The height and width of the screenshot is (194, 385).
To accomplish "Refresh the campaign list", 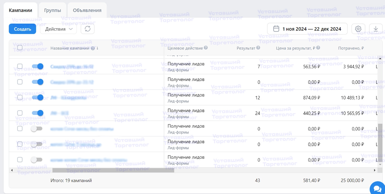I will click(87, 29).
